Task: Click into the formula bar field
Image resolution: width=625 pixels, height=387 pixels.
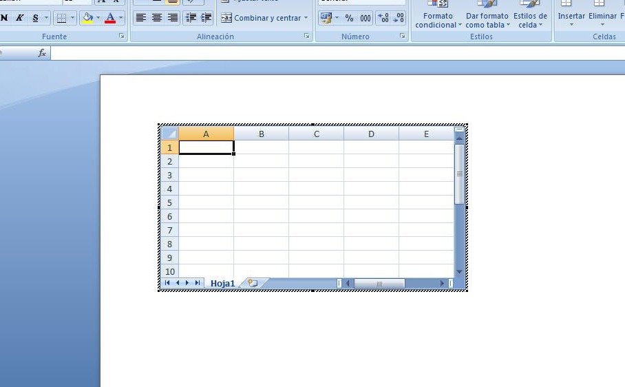Action: (x=337, y=53)
